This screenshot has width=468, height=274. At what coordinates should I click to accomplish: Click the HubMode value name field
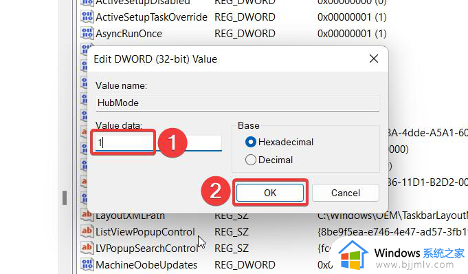[238, 103]
